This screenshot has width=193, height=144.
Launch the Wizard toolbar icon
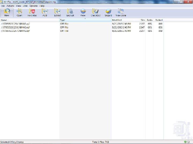coord(108,13)
